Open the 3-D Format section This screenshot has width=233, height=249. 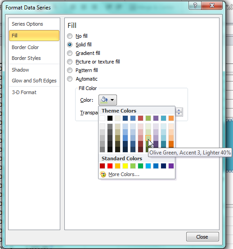(24, 92)
